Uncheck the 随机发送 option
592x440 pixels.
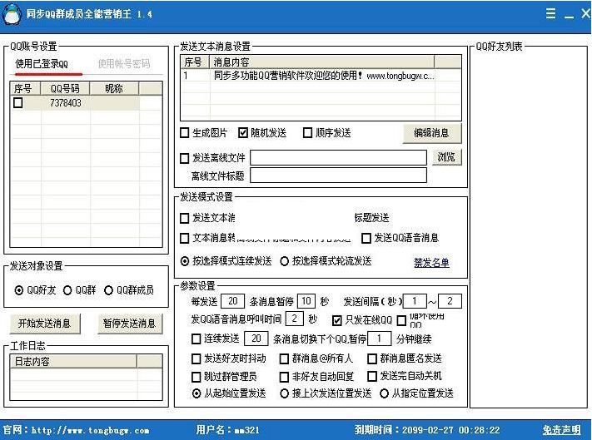point(243,133)
